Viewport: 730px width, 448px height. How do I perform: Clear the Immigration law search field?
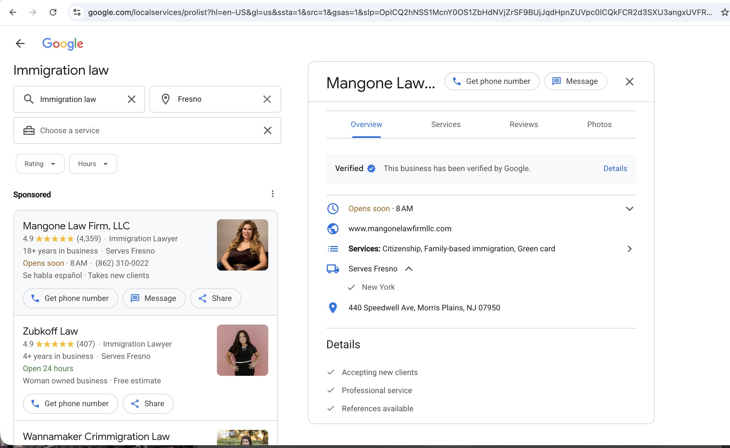[132, 99]
